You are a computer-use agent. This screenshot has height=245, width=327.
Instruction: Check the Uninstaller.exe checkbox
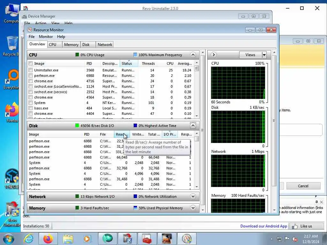pos(31,70)
